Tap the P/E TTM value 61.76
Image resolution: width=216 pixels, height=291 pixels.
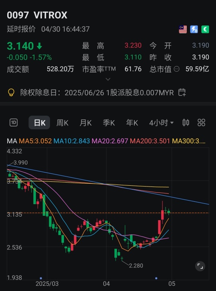point(133,69)
